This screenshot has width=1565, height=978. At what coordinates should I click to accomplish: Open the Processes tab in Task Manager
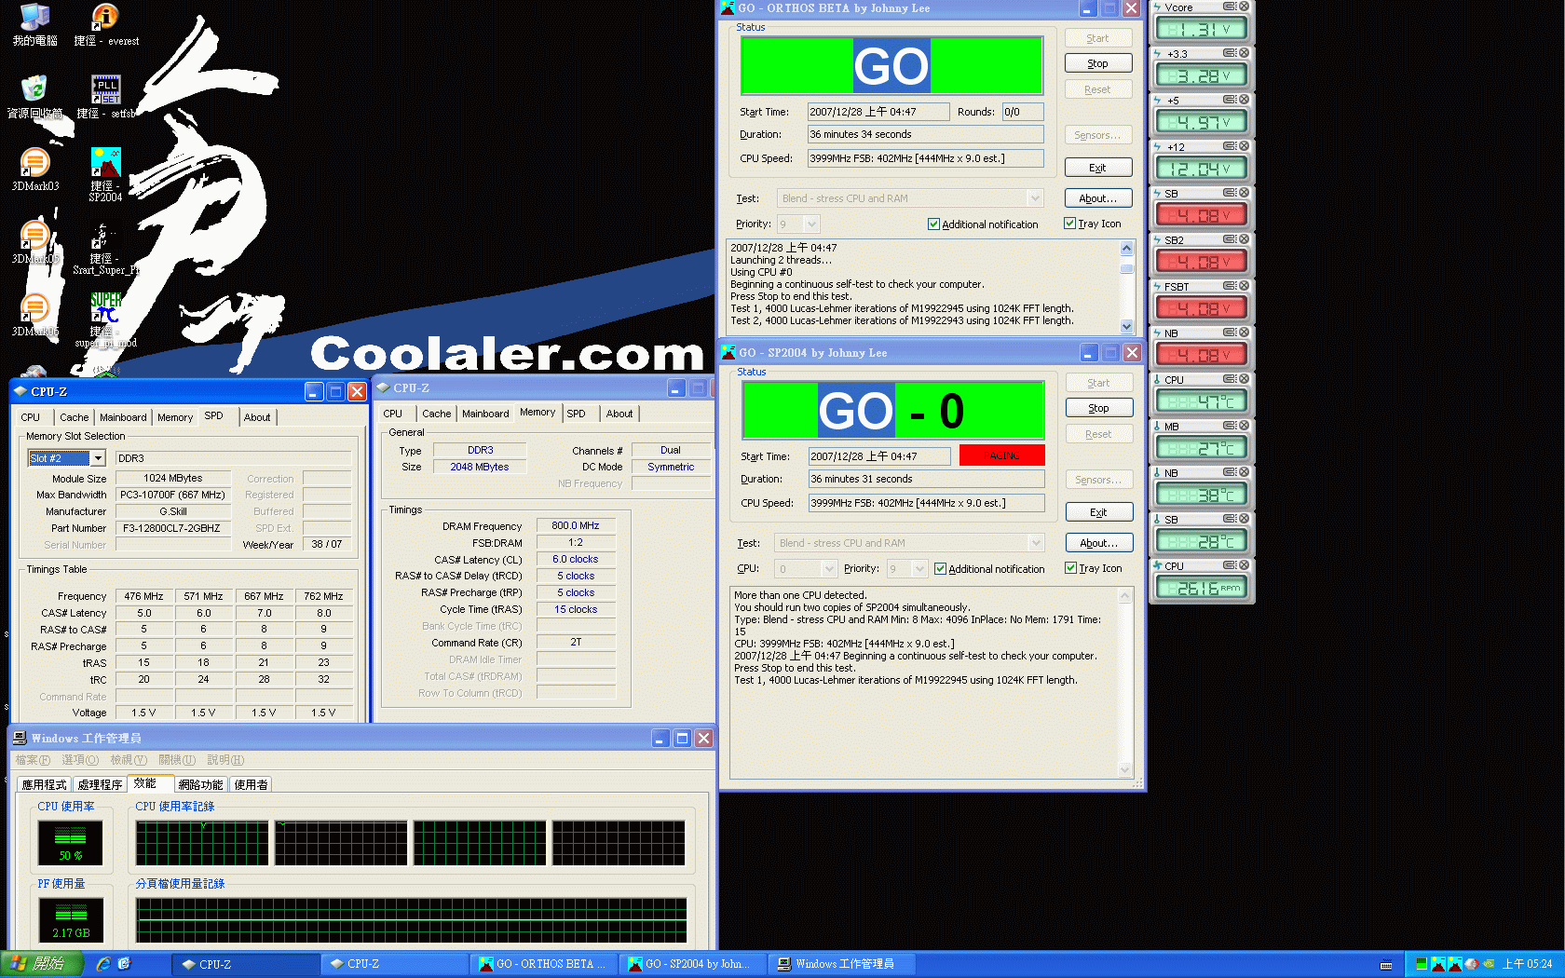coord(100,785)
